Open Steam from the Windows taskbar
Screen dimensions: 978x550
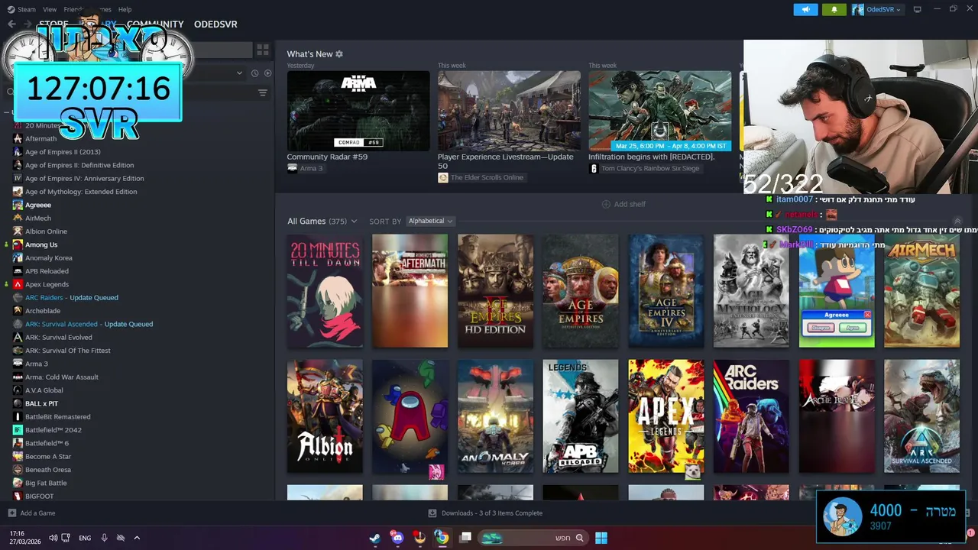click(374, 538)
